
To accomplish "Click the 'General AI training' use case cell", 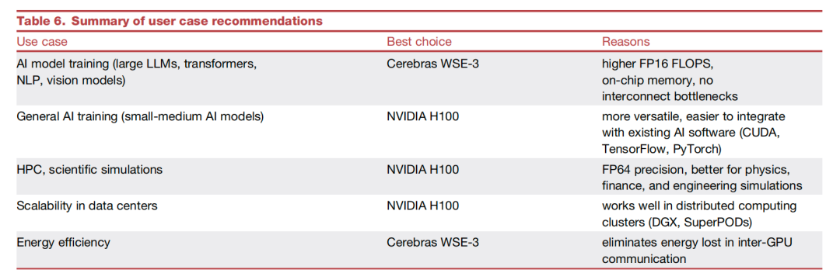I will tap(140, 116).
